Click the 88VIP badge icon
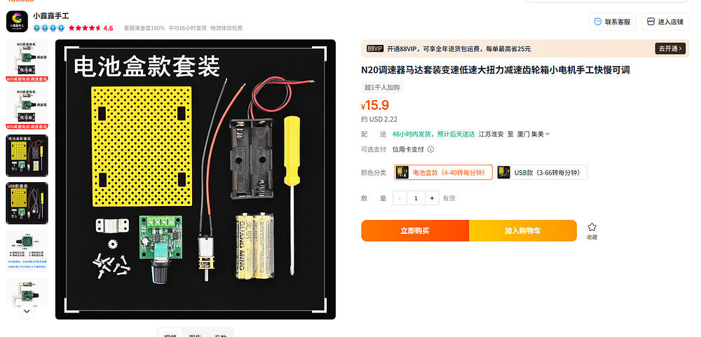The width and height of the screenshot is (701, 337). [375, 49]
